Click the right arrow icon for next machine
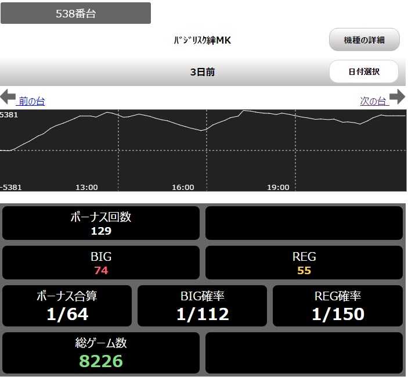 click(x=398, y=96)
